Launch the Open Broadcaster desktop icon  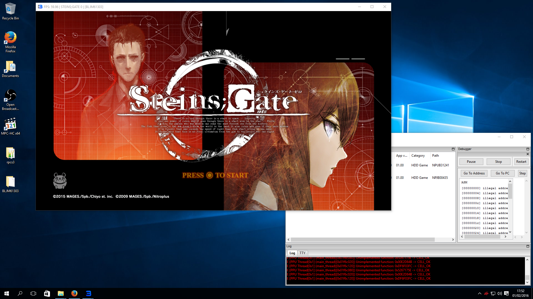pos(10,96)
